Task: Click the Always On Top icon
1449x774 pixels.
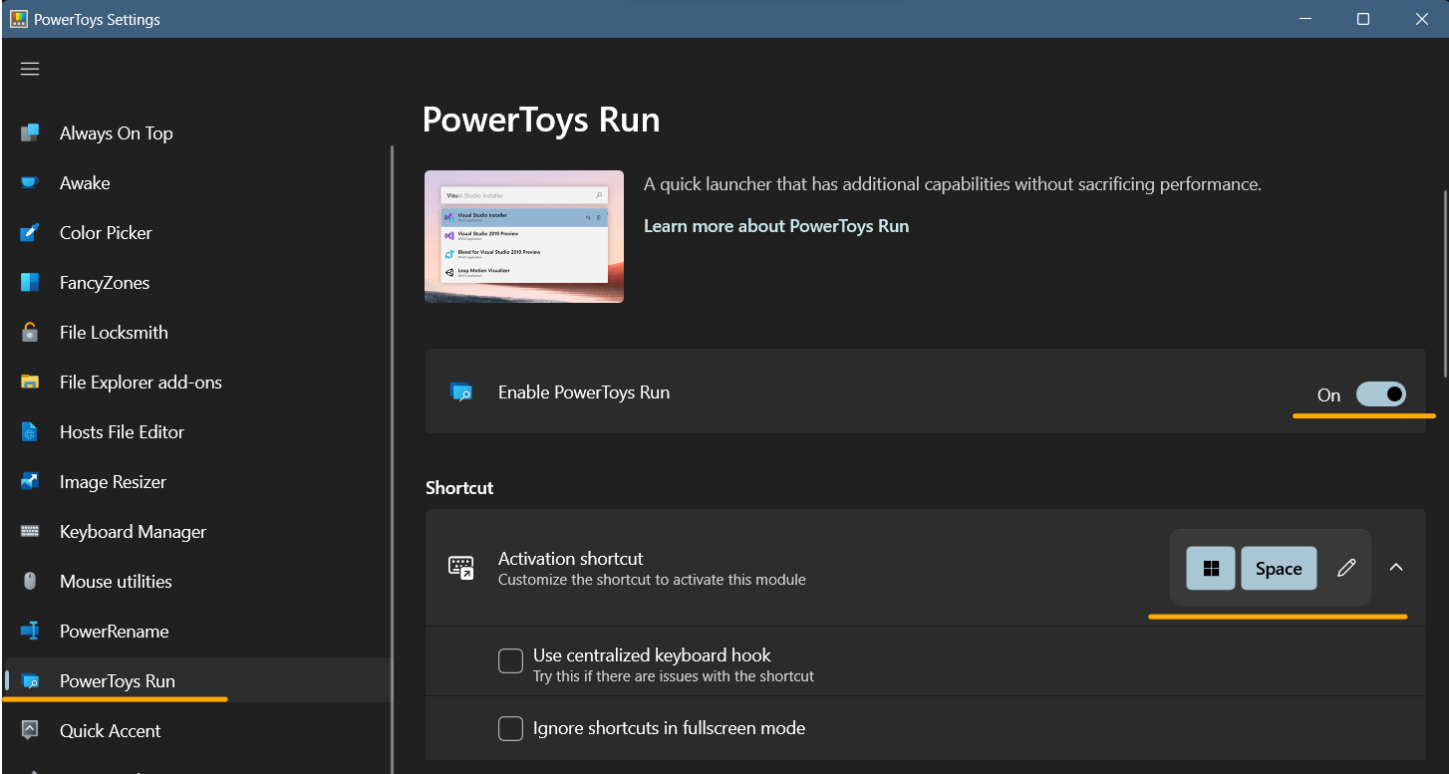Action: (x=30, y=132)
